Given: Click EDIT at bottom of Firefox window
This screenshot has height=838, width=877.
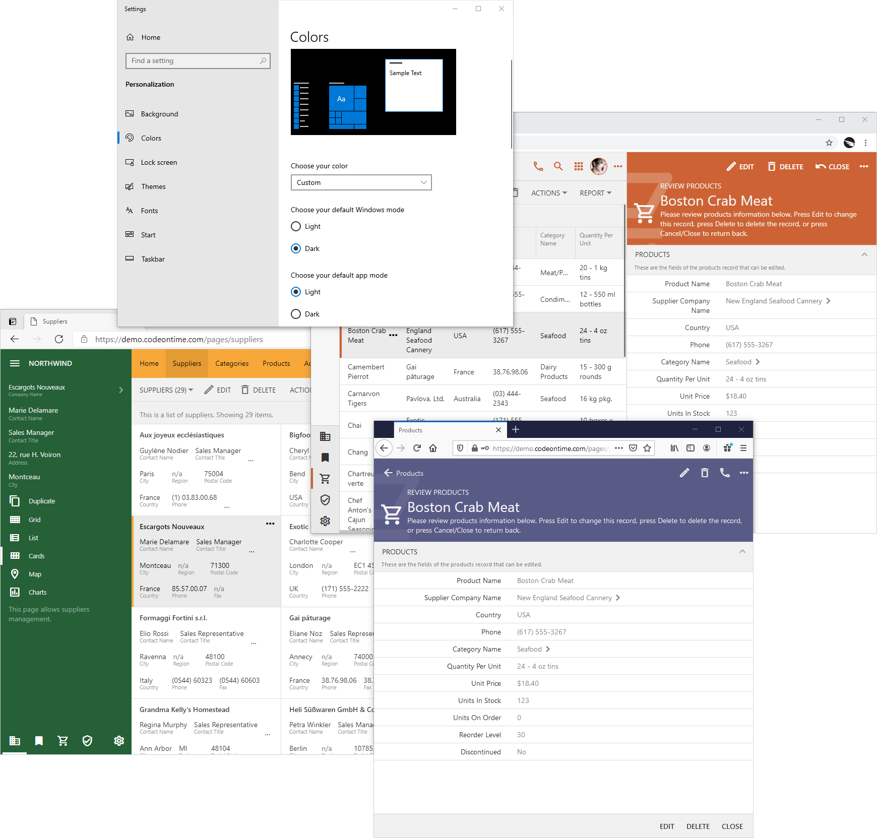Looking at the screenshot, I should point(667,826).
